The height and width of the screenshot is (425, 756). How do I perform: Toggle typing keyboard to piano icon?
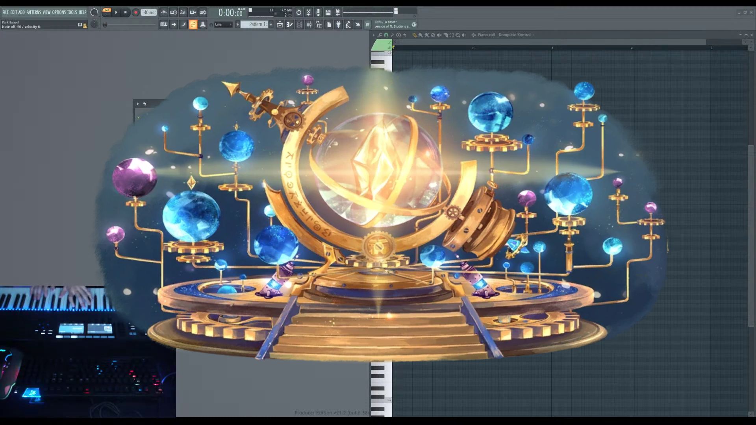[x=164, y=24]
